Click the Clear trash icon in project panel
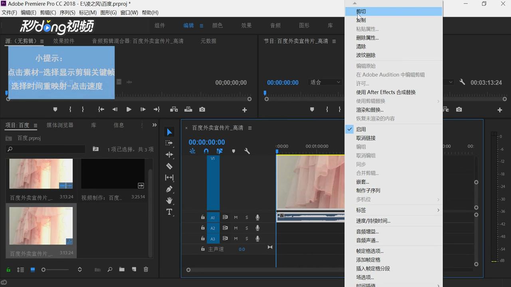511x287 pixels. pos(146,269)
